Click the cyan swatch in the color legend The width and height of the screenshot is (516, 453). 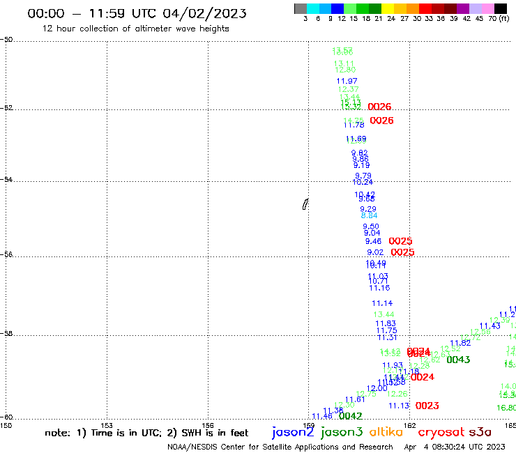(313, 8)
